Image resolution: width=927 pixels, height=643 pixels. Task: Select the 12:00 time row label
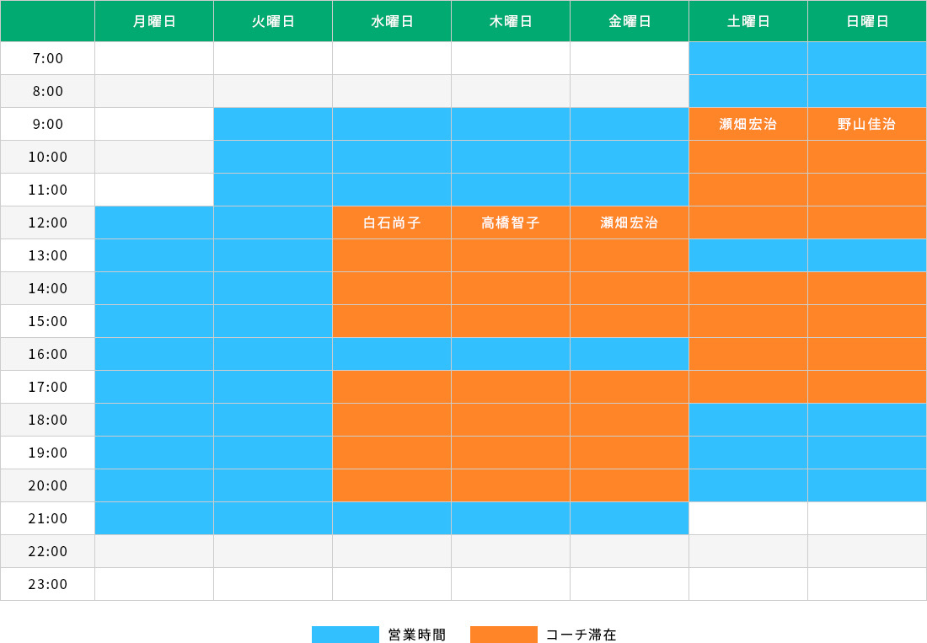point(48,223)
